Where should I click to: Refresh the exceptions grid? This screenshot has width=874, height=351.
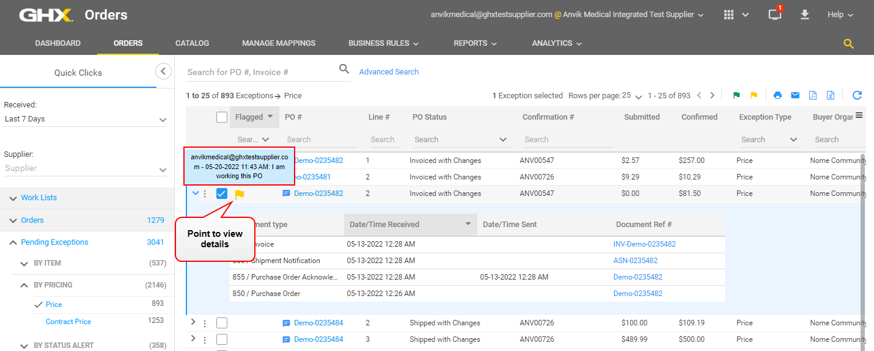pyautogui.click(x=857, y=95)
